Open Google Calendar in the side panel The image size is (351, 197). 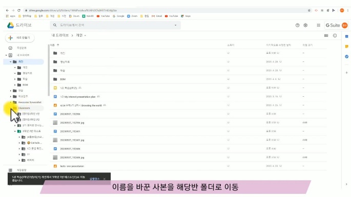pyautogui.click(x=346, y=36)
